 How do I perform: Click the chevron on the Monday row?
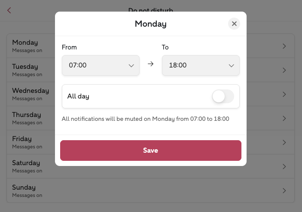pyautogui.click(x=284, y=46)
